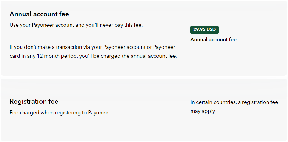
Task: Click the line starting "If you don't make"
Action: (93, 47)
